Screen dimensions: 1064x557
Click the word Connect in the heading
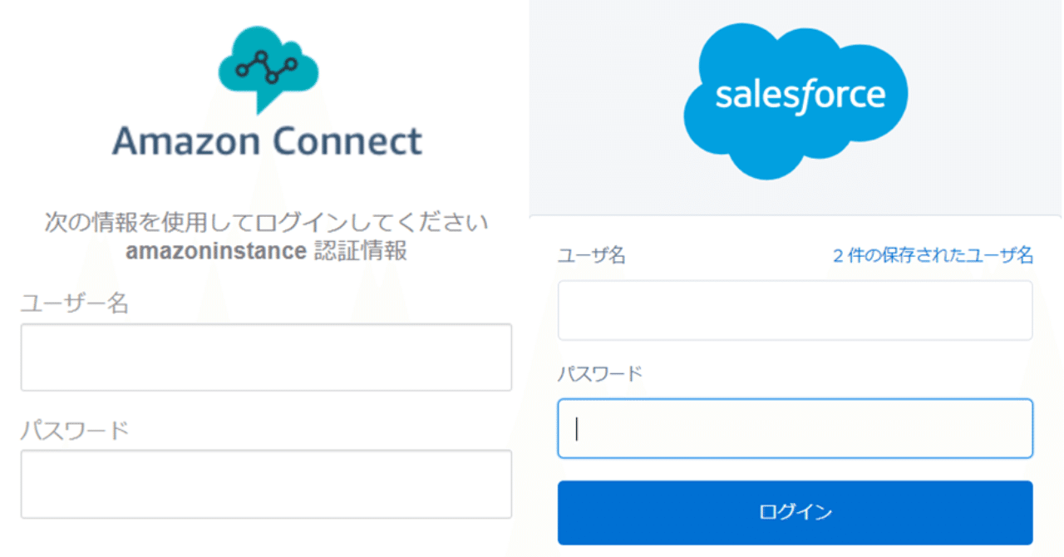click(x=347, y=141)
